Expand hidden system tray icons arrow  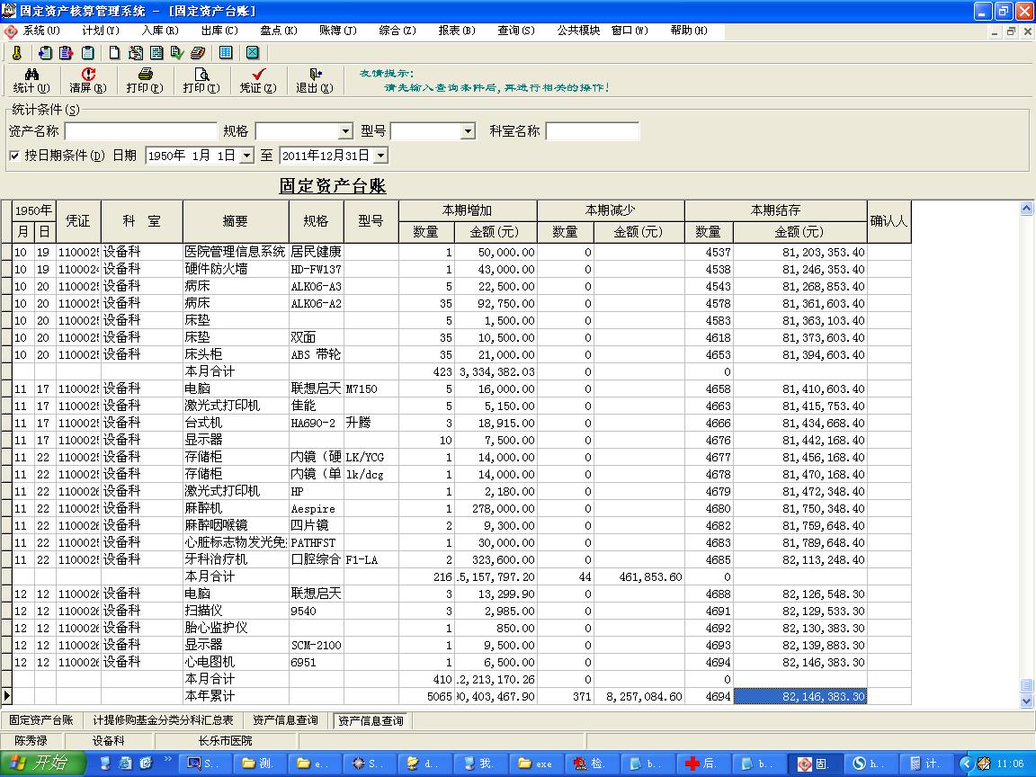tap(965, 764)
